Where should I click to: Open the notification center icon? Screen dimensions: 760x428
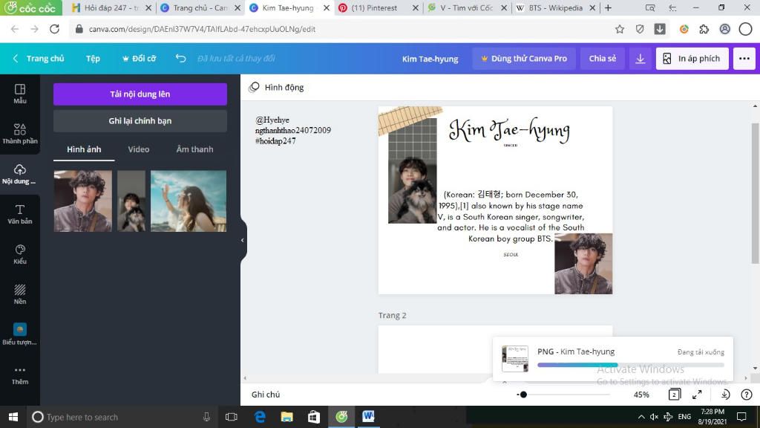coord(741,417)
